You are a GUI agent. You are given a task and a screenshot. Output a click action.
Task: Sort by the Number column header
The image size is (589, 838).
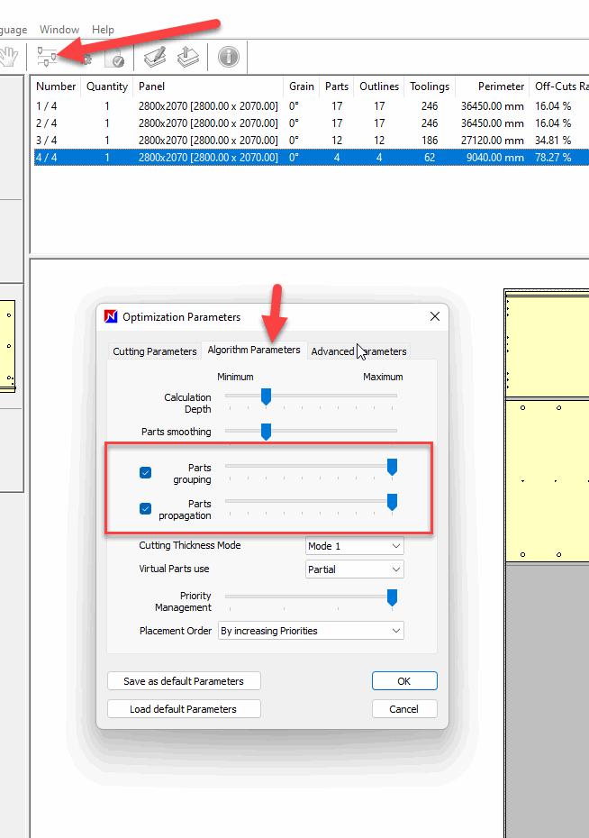pos(56,87)
